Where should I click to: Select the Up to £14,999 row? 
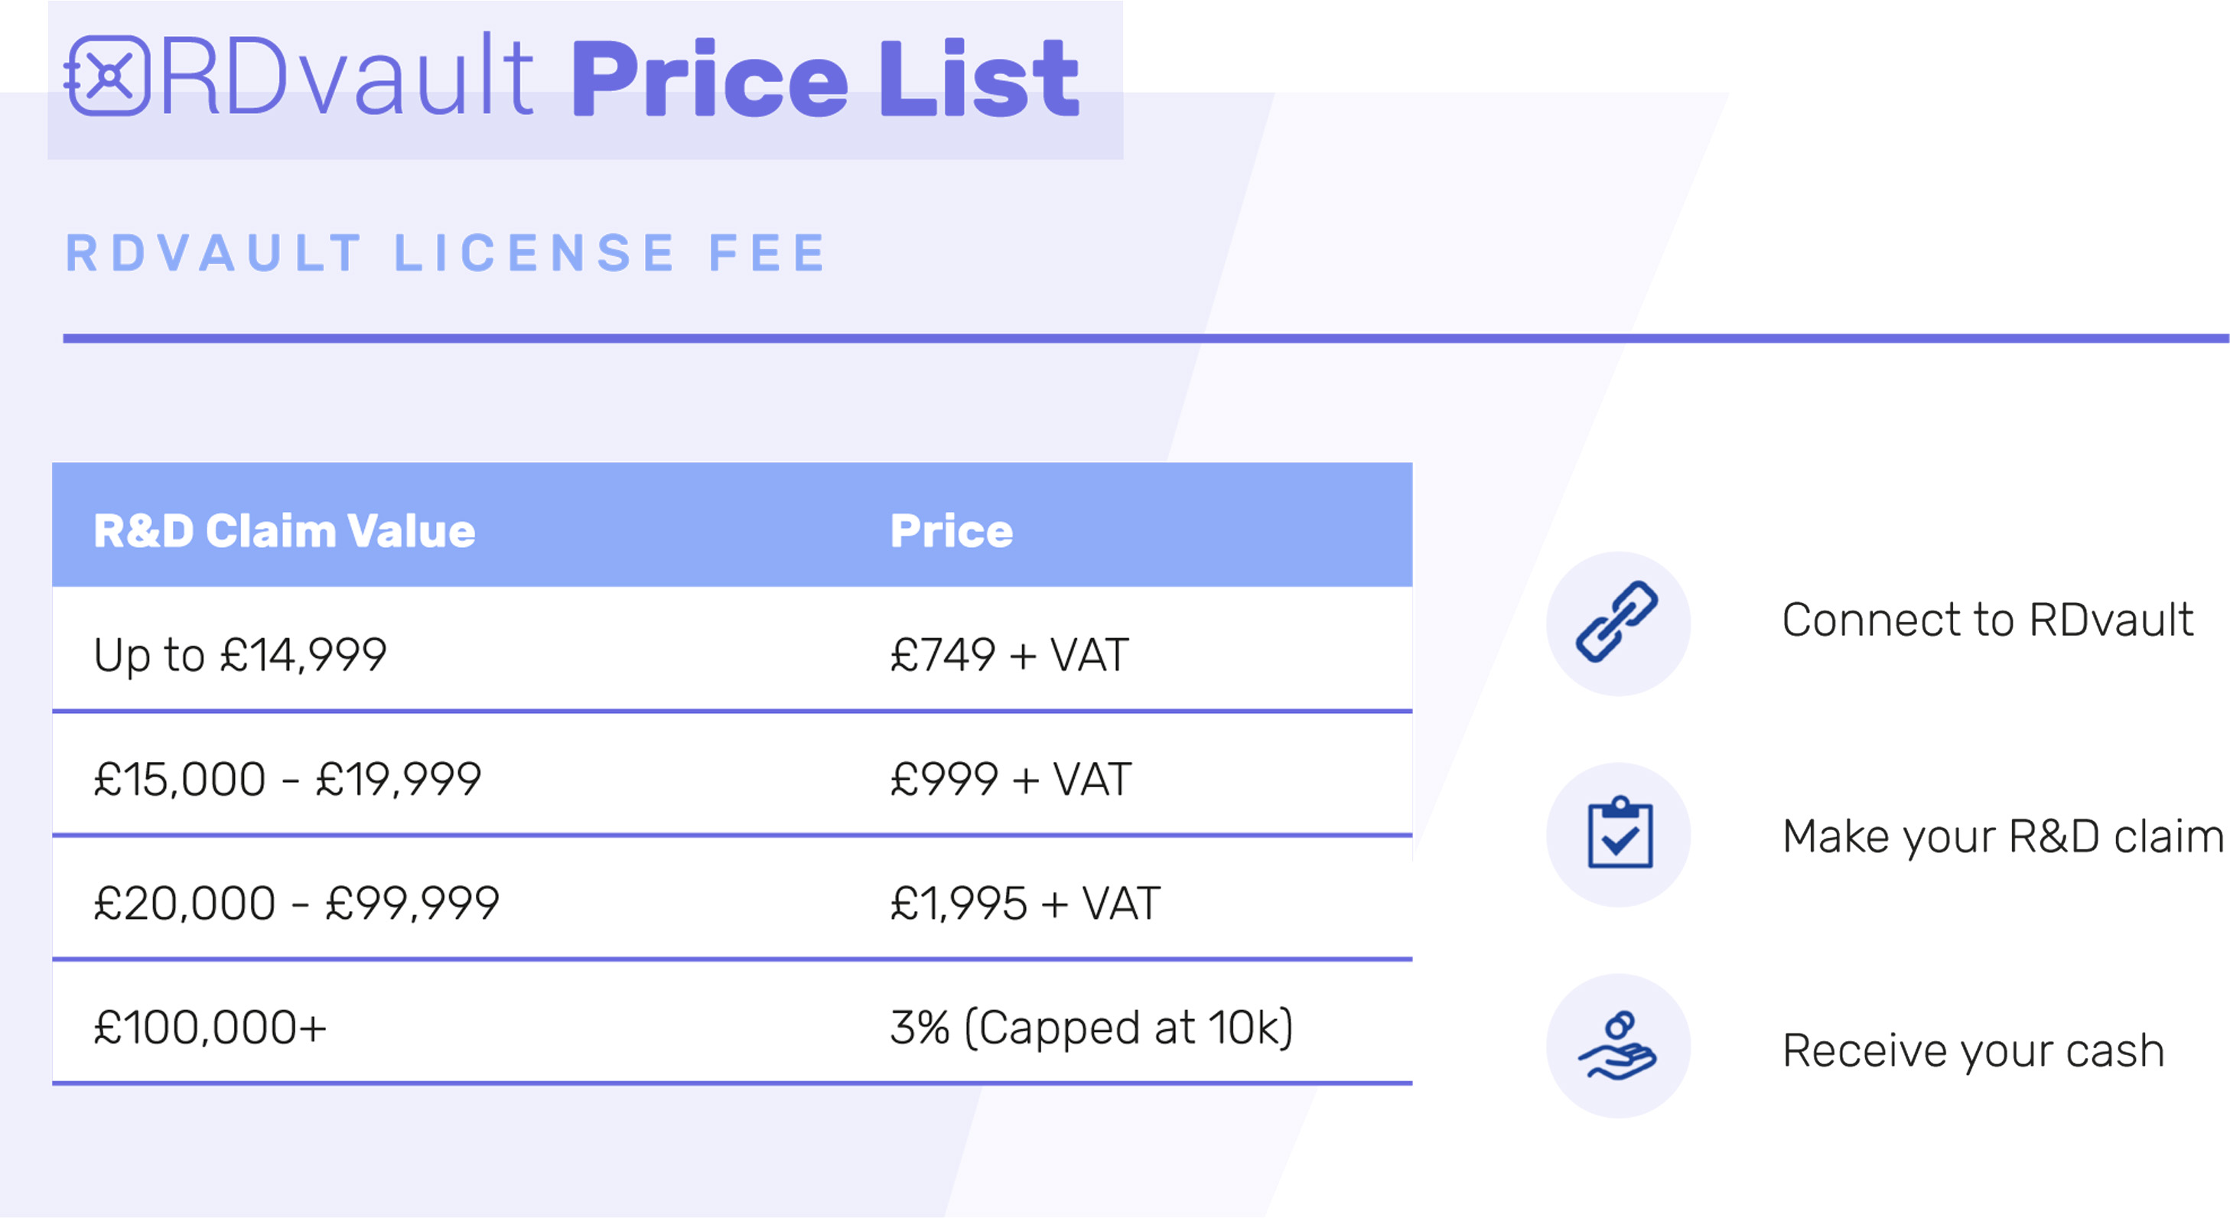(732, 650)
